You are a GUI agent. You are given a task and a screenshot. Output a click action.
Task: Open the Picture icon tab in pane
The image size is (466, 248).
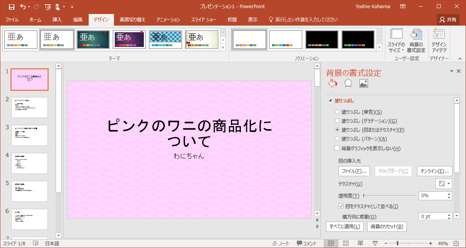(364, 83)
